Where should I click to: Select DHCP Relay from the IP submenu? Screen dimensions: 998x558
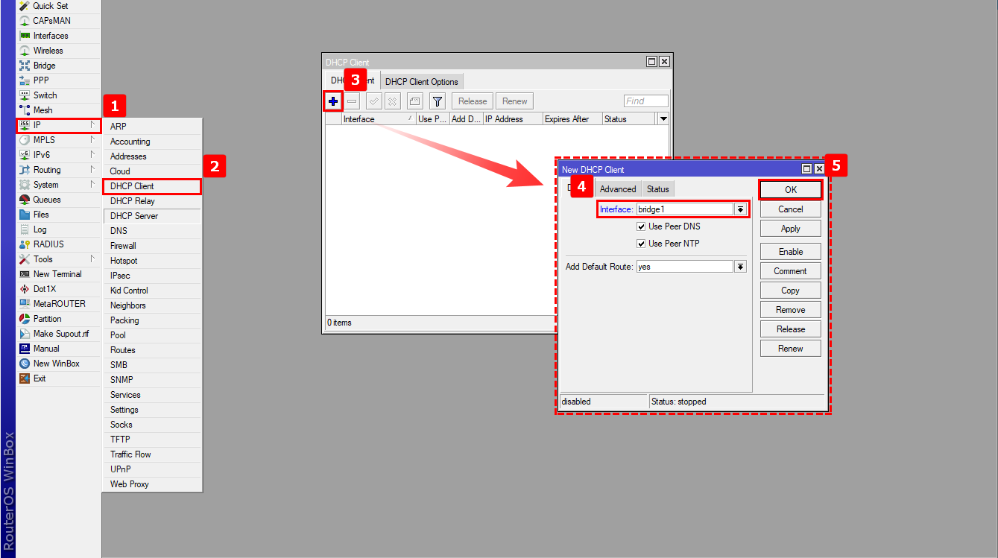[x=134, y=200]
